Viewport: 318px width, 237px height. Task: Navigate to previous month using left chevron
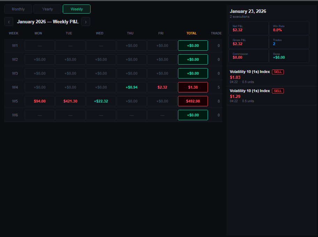pos(8,22)
